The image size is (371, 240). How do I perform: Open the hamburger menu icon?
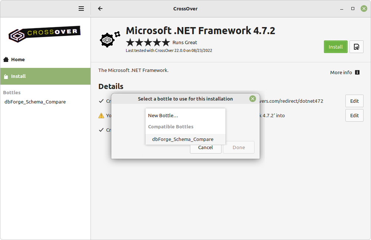(x=81, y=9)
